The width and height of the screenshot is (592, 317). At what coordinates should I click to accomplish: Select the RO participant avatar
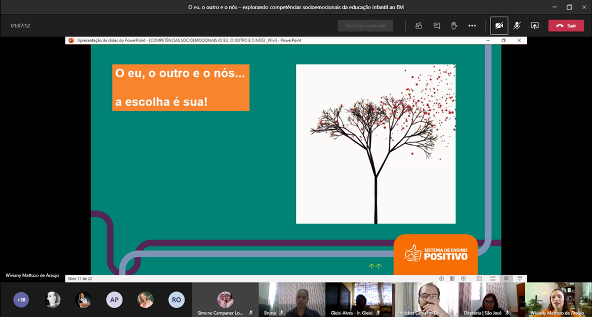tap(176, 300)
